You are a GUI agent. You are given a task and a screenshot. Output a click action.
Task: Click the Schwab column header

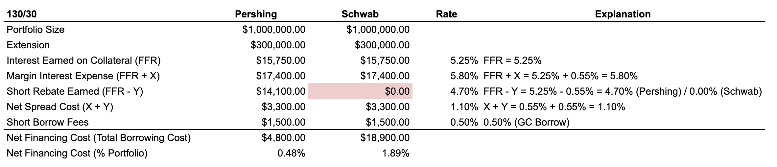(360, 14)
